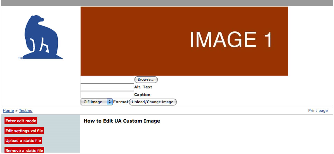
Task: Click the Browse... button
Action: point(146,79)
